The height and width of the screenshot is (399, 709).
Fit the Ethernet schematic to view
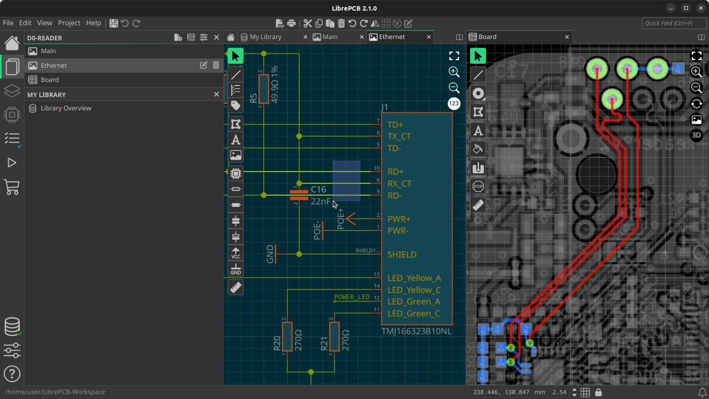click(454, 55)
